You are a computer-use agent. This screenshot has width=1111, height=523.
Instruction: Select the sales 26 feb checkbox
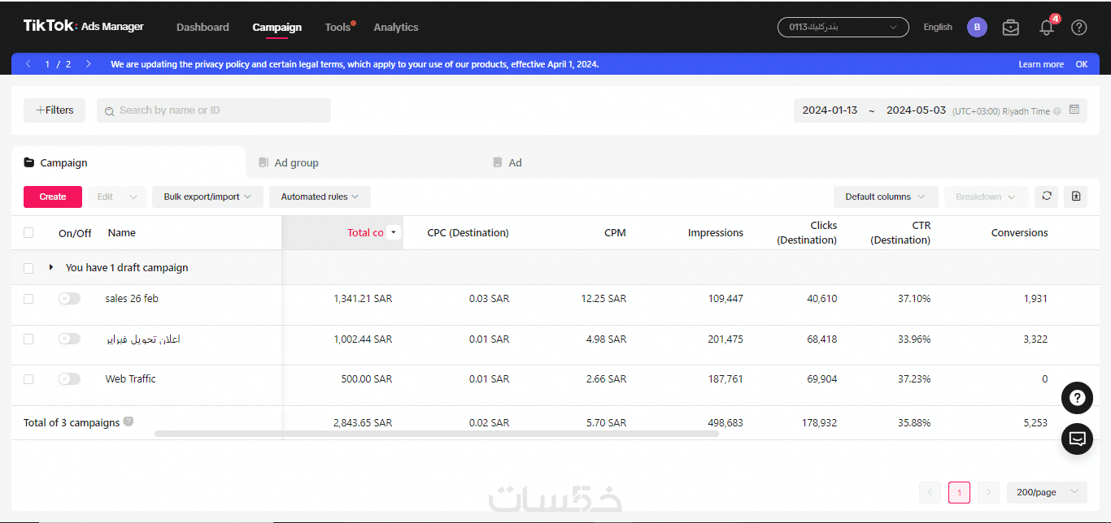(28, 299)
